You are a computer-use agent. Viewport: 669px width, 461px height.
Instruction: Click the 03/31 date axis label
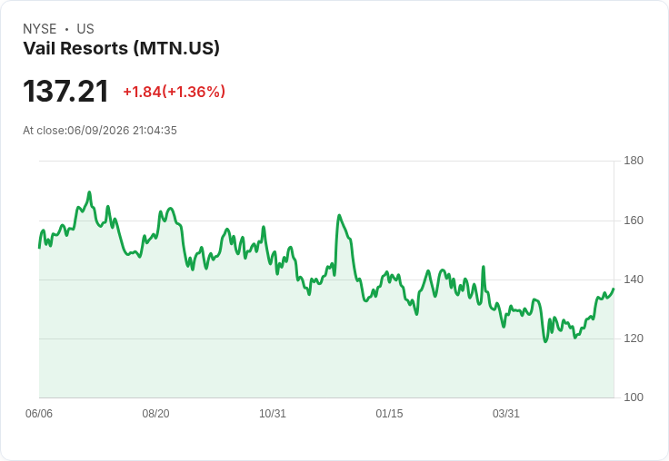(x=506, y=414)
